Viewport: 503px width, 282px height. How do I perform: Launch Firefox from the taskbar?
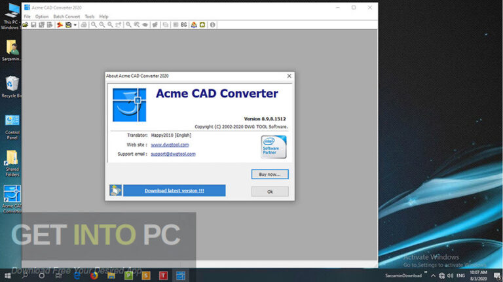[94, 275]
